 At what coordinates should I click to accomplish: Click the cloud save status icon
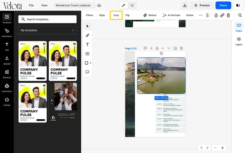click(99, 5)
